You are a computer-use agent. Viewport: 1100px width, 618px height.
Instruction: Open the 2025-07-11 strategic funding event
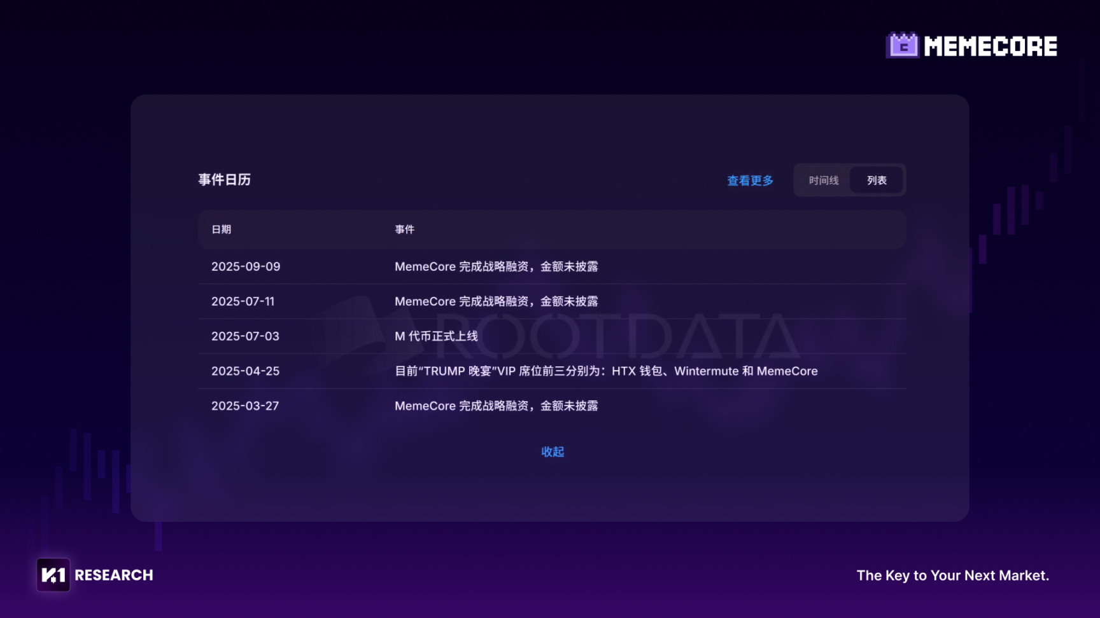[496, 301]
